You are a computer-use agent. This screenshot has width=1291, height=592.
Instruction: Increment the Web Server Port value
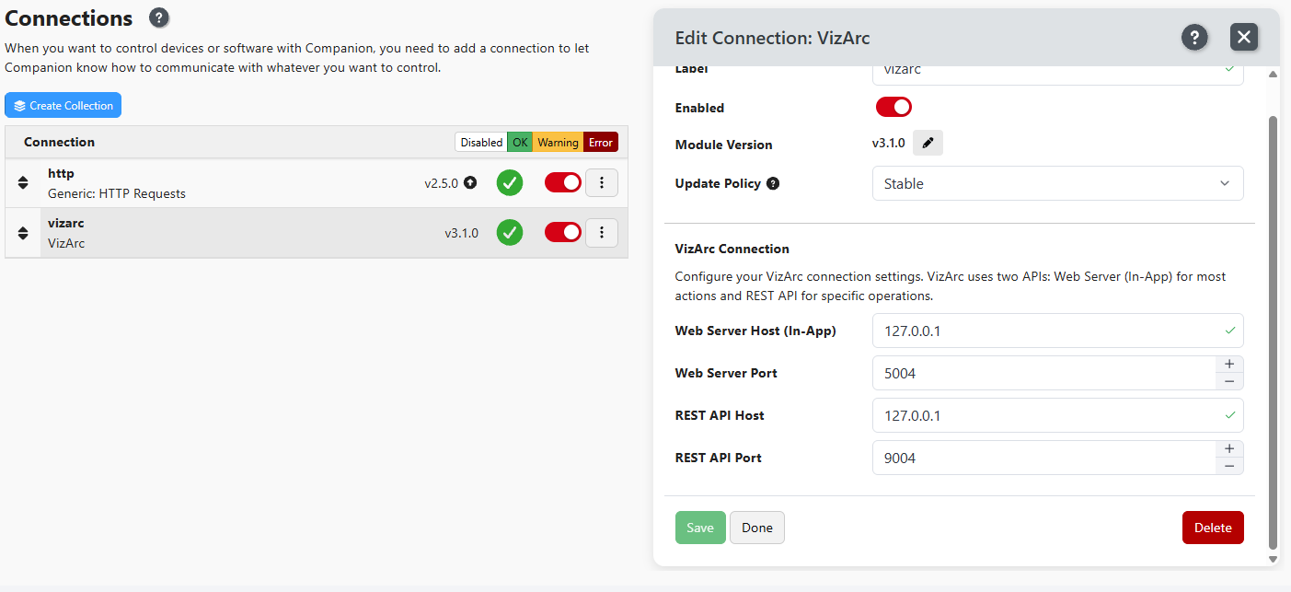click(x=1229, y=364)
